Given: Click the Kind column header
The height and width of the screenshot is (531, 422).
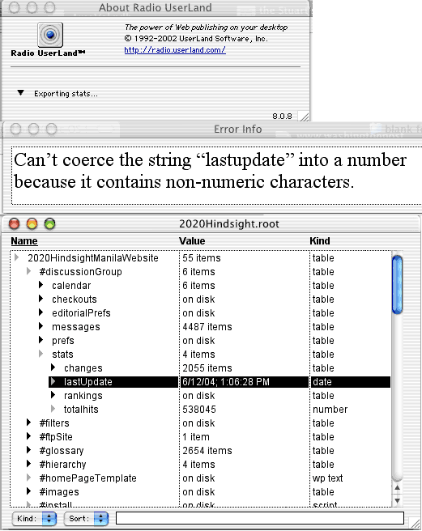Looking at the screenshot, I should [320, 241].
